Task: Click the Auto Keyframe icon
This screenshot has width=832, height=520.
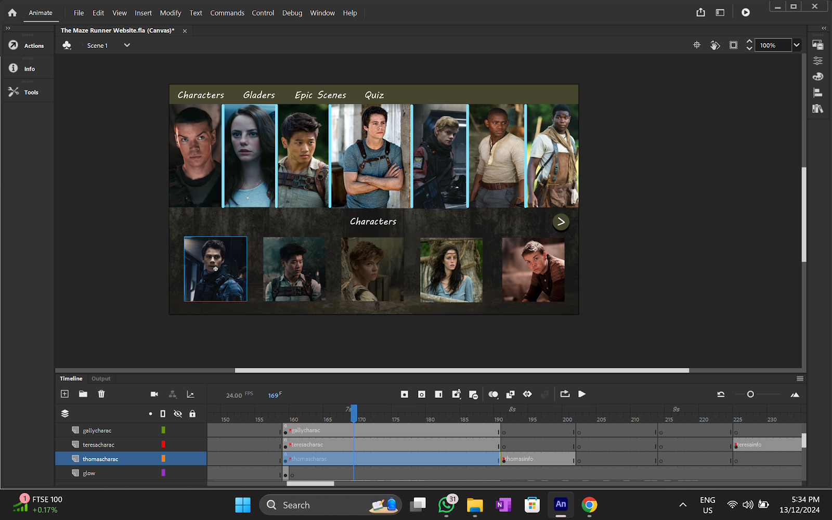Action: (x=456, y=394)
